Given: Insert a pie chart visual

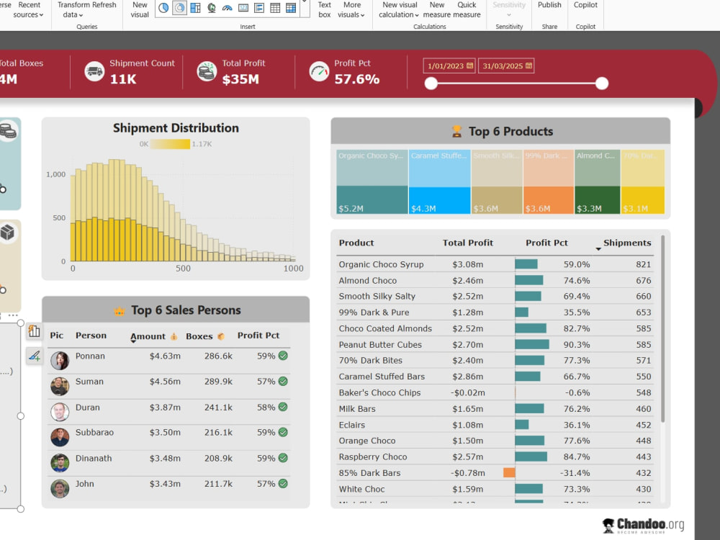Looking at the screenshot, I should click(x=163, y=8).
